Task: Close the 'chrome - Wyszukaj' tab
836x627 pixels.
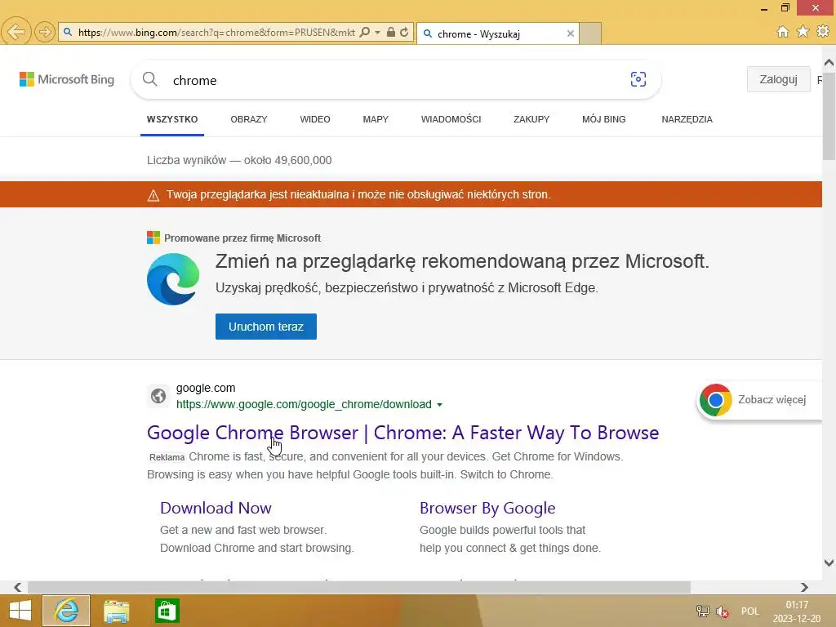Action: [571, 33]
